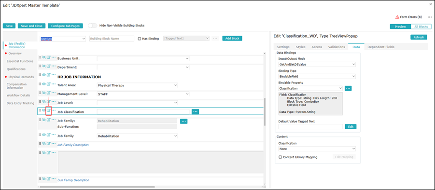Open the Sub-Function row ellipsis picker button

183,121
